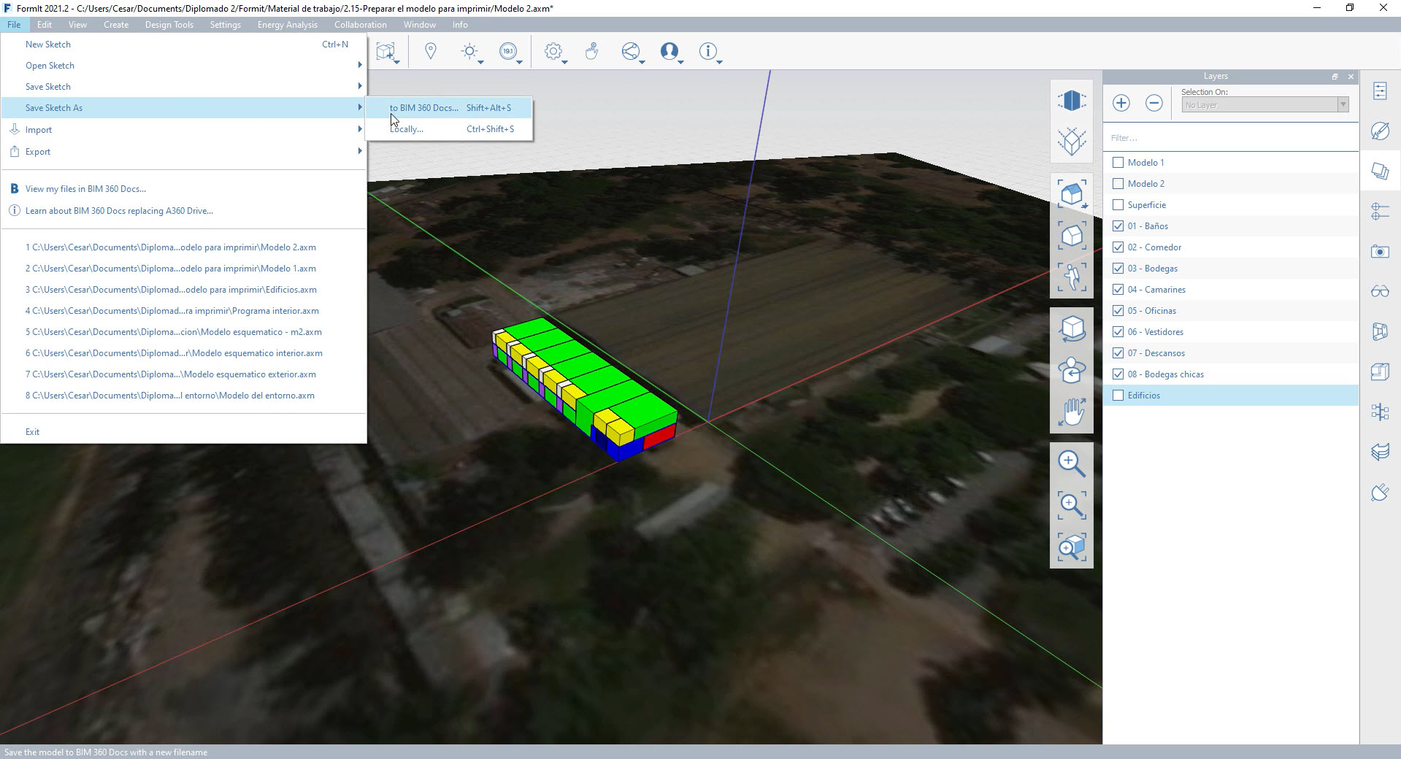Open the Selection On layer dropdown
The image size is (1401, 759).
pyautogui.click(x=1264, y=105)
